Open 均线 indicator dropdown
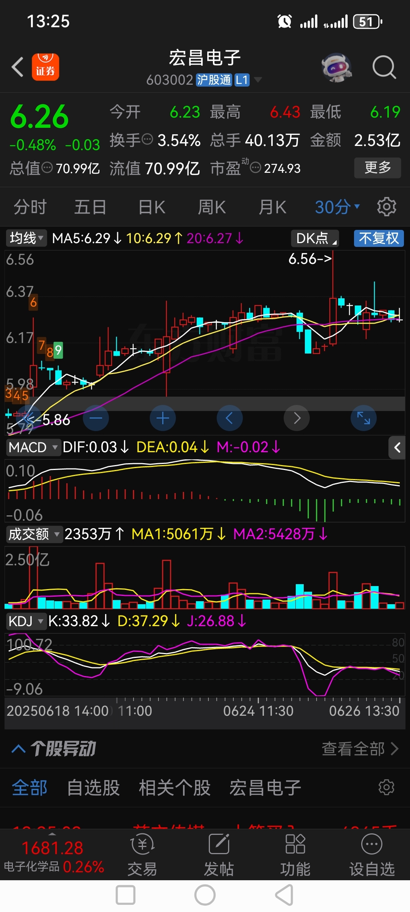410x912 pixels. tap(26, 238)
